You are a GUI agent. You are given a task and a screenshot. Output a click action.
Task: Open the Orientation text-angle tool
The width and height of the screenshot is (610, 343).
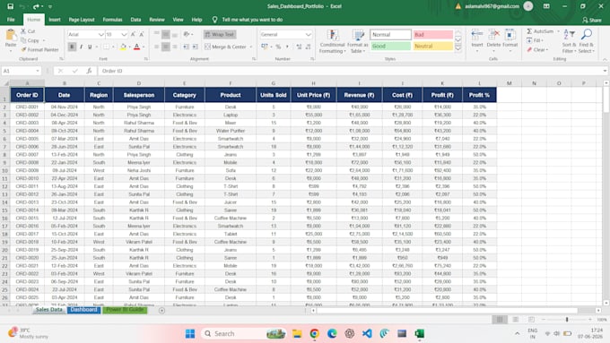pos(187,35)
